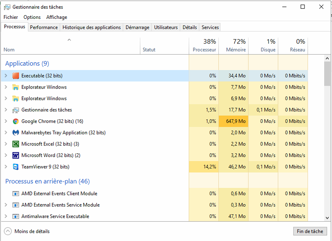This screenshot has width=332, height=241.
Task: Expand Malwarebytes Tray Application row
Action: click(x=6, y=133)
